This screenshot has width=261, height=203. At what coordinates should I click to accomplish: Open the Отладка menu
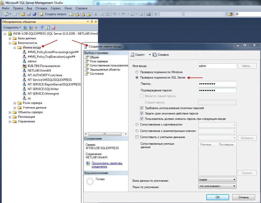point(41,8)
